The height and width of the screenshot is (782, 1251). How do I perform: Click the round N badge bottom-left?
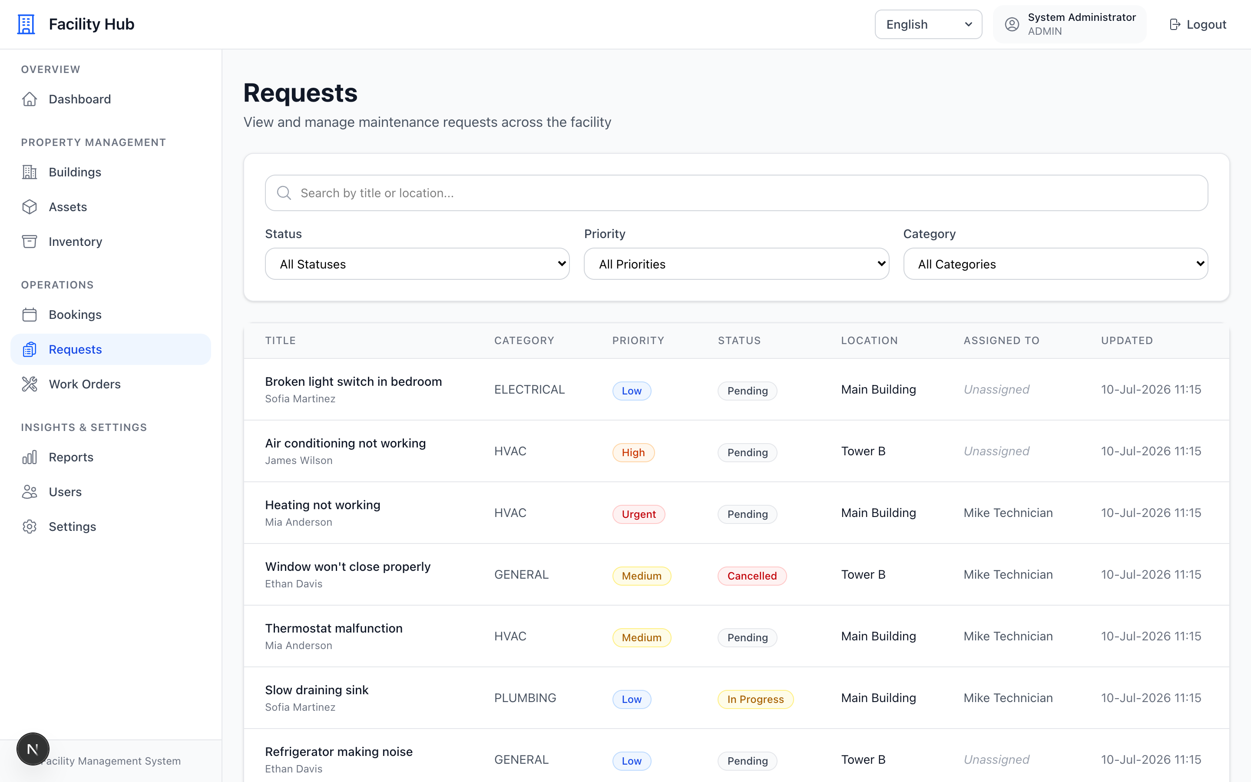pos(33,749)
